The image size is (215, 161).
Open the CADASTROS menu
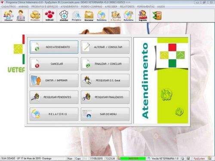click(x=9, y=7)
